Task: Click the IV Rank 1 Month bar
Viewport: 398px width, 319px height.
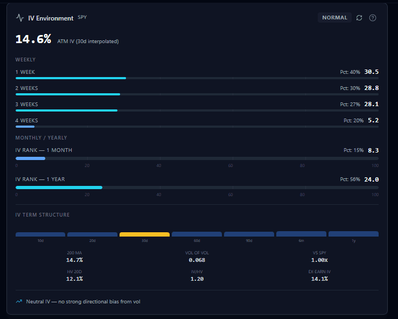Action: [197, 158]
